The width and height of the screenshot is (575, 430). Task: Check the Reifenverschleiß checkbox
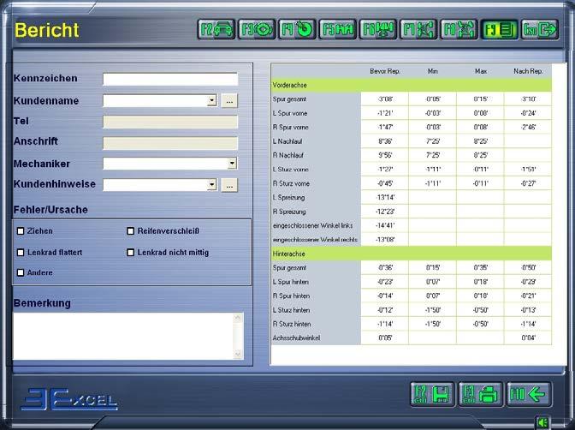[x=130, y=231]
